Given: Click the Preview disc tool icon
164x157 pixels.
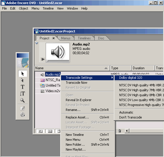Looking at the screenshot, I should 23,115.
